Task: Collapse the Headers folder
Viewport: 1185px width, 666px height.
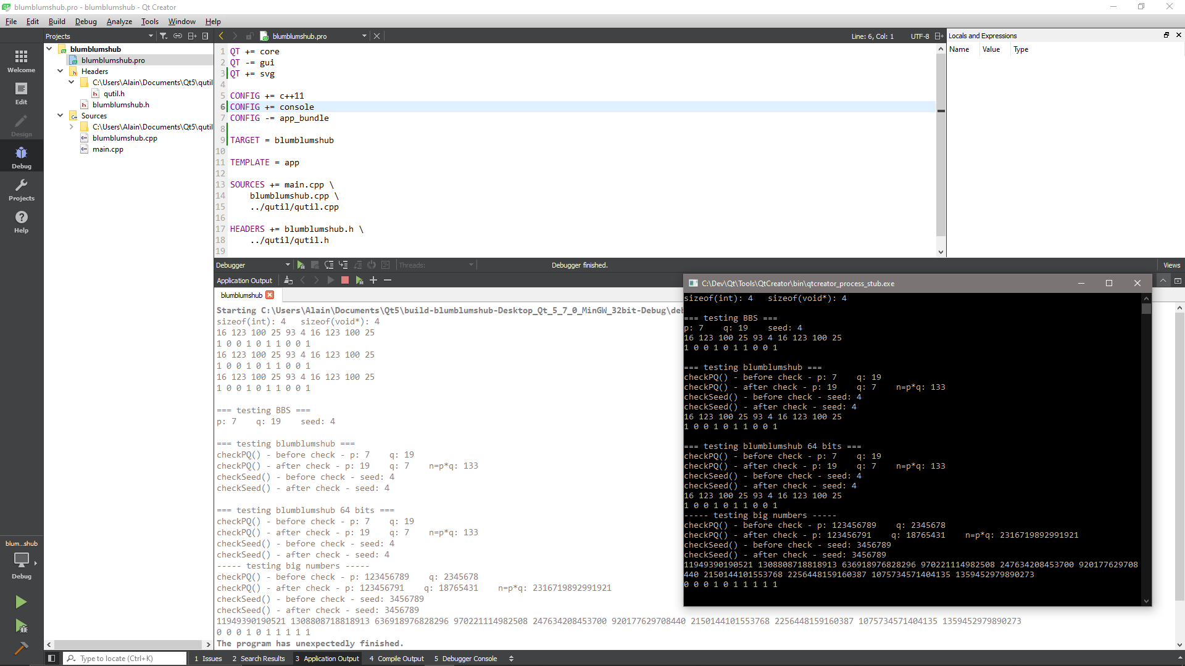Action: click(x=60, y=71)
